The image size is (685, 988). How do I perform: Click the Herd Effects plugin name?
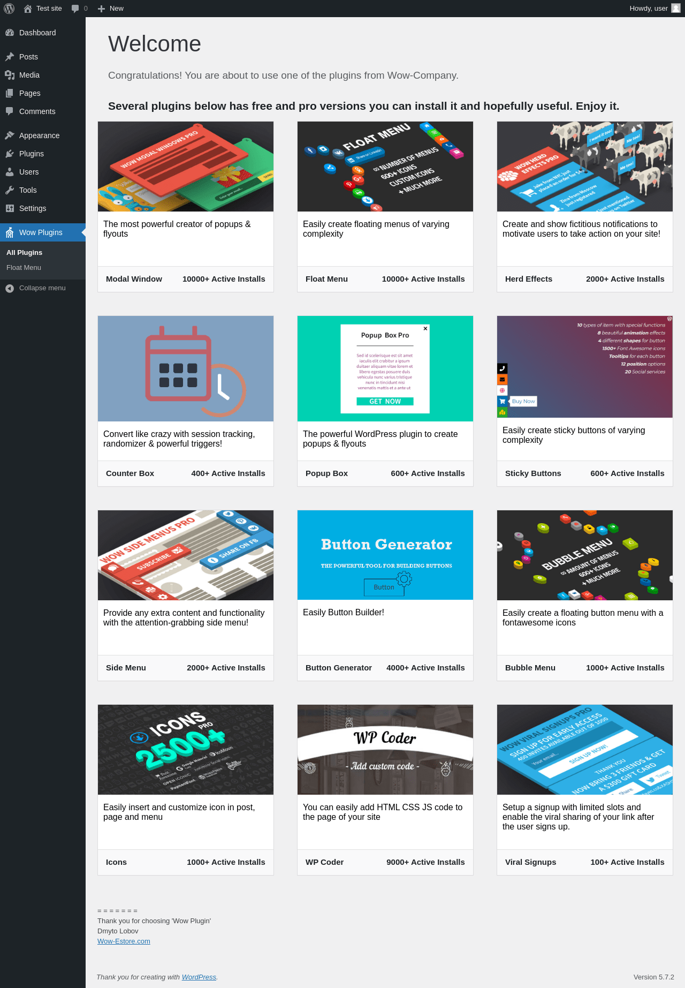(529, 279)
